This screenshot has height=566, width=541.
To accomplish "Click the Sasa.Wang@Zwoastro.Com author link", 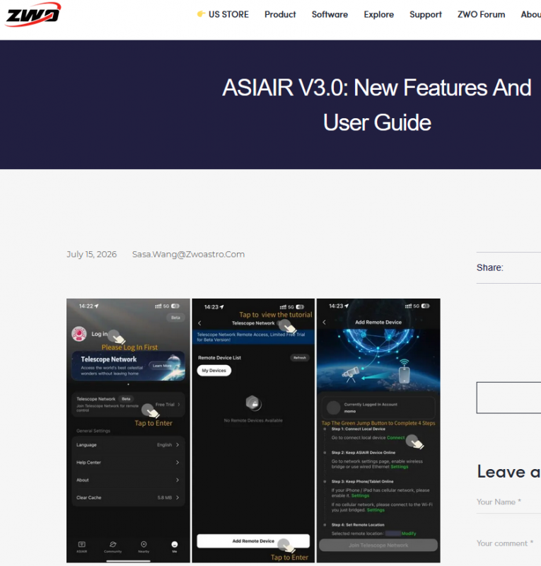I will (x=188, y=255).
